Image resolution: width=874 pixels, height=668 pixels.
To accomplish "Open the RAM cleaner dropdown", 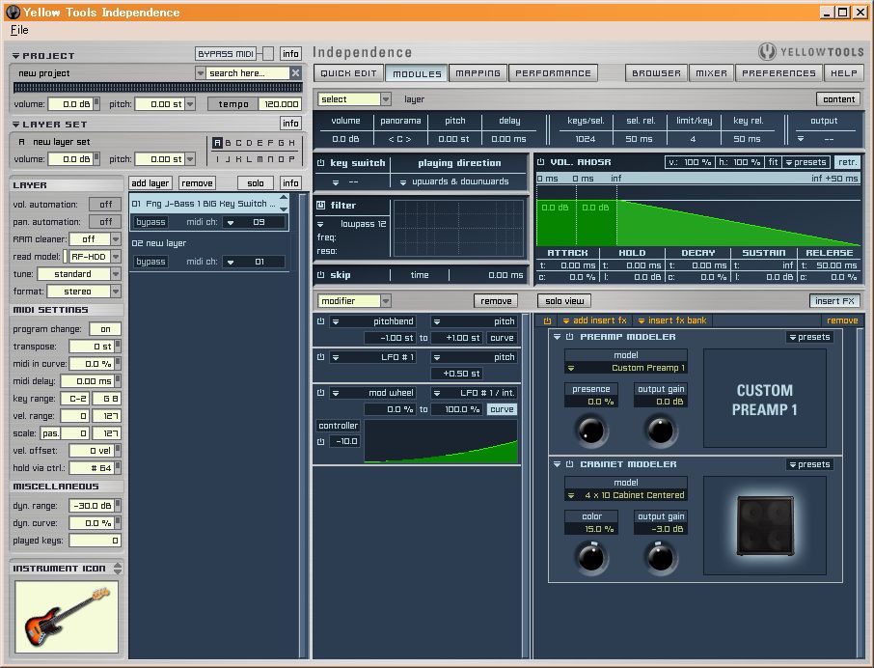I will click(x=116, y=239).
